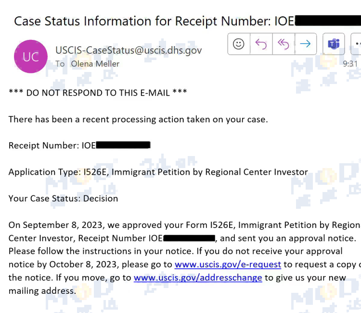
Task: Select recipient name Olena Meller
Action: (x=95, y=63)
